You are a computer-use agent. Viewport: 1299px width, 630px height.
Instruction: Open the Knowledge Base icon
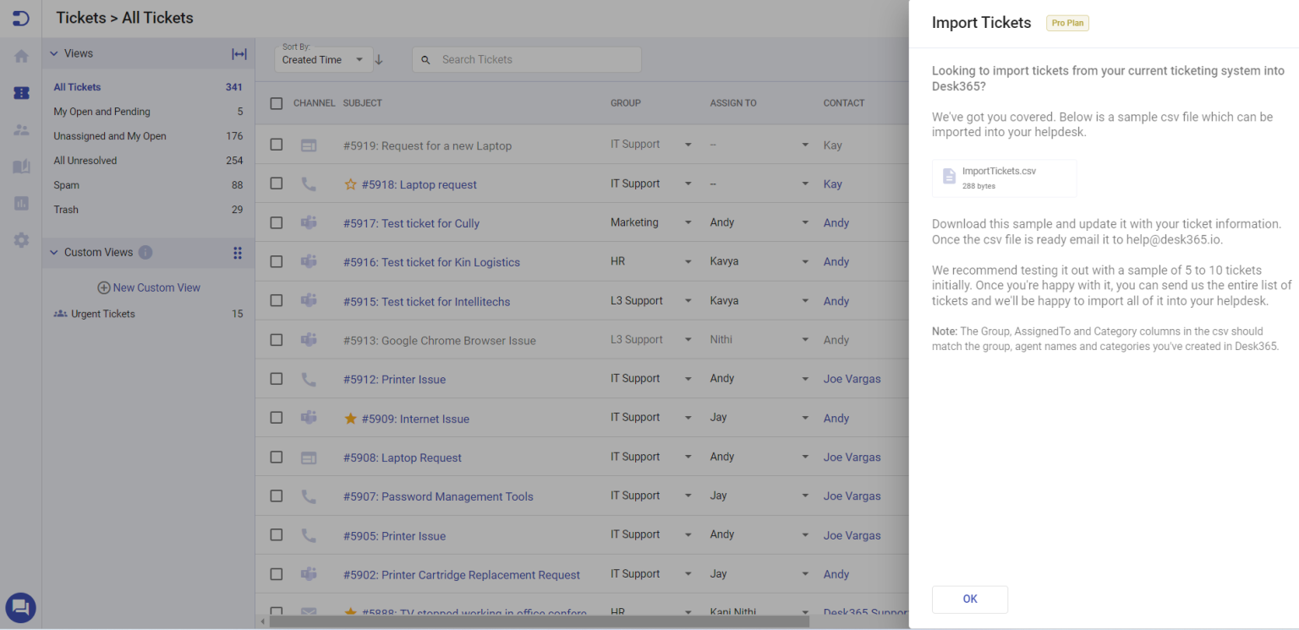[20, 167]
